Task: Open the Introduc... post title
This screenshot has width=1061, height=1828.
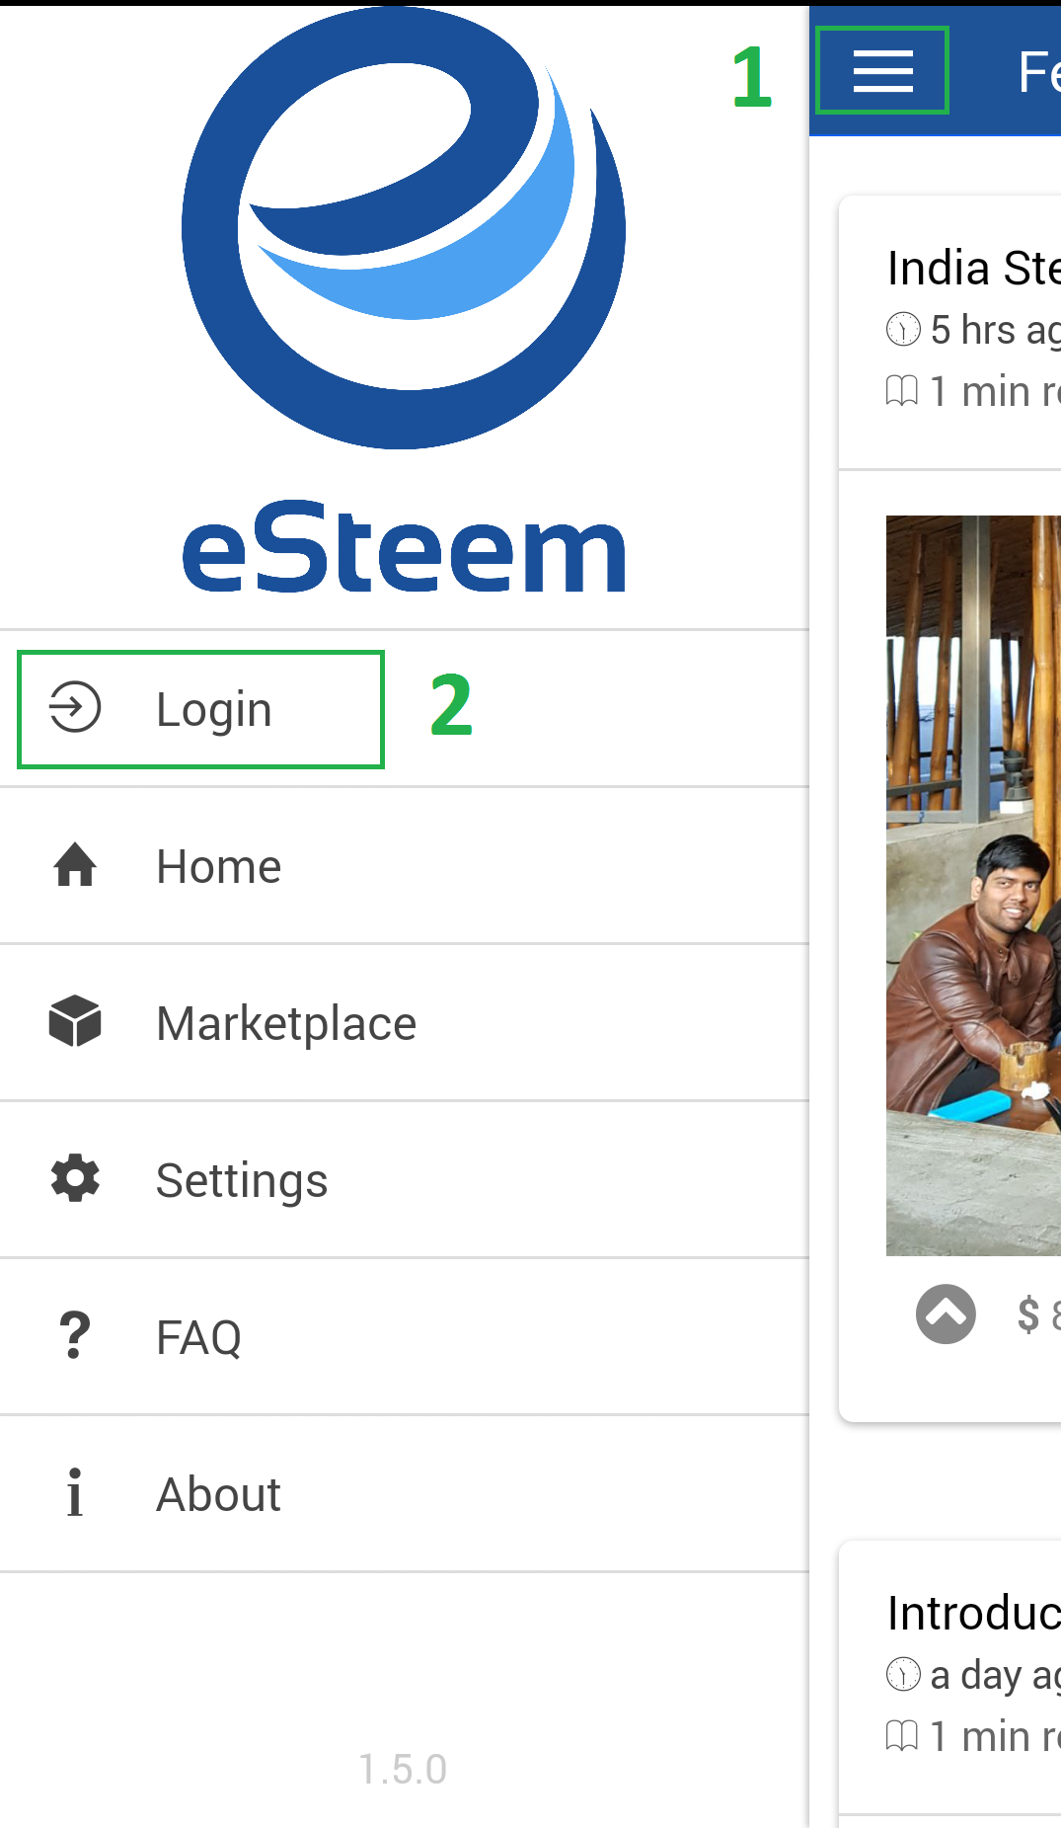Action: click(973, 1613)
